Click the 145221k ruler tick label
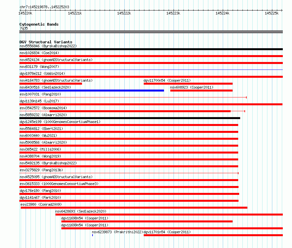Screen dimensions: 292x248 click(75, 13)
